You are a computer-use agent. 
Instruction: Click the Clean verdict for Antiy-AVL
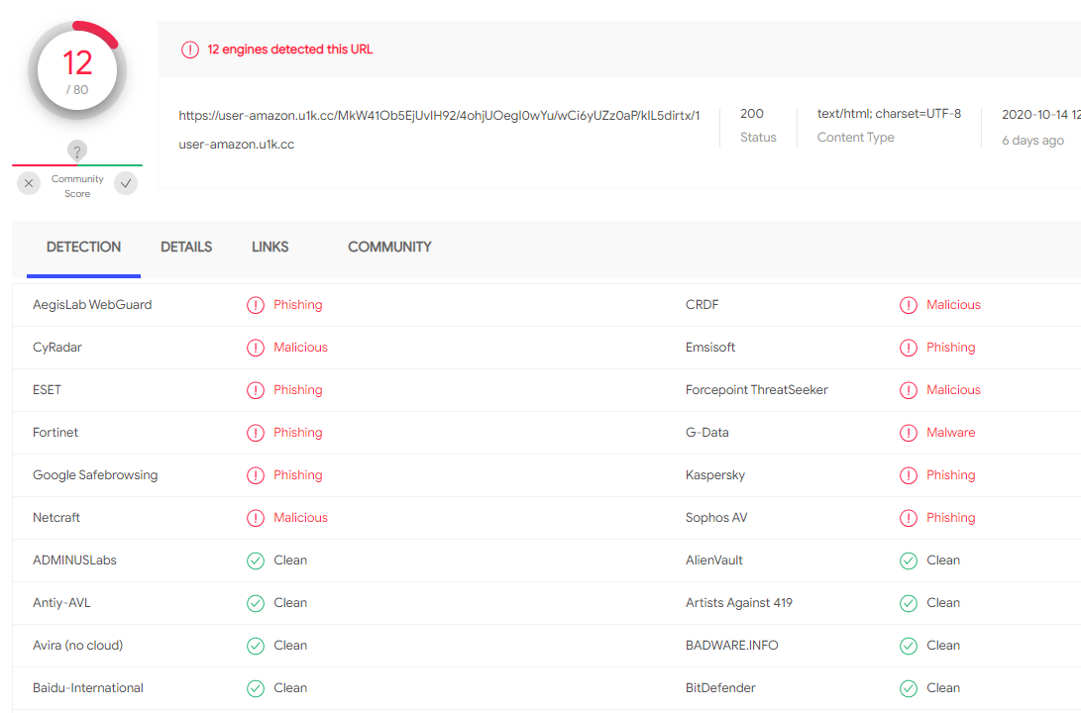290,603
